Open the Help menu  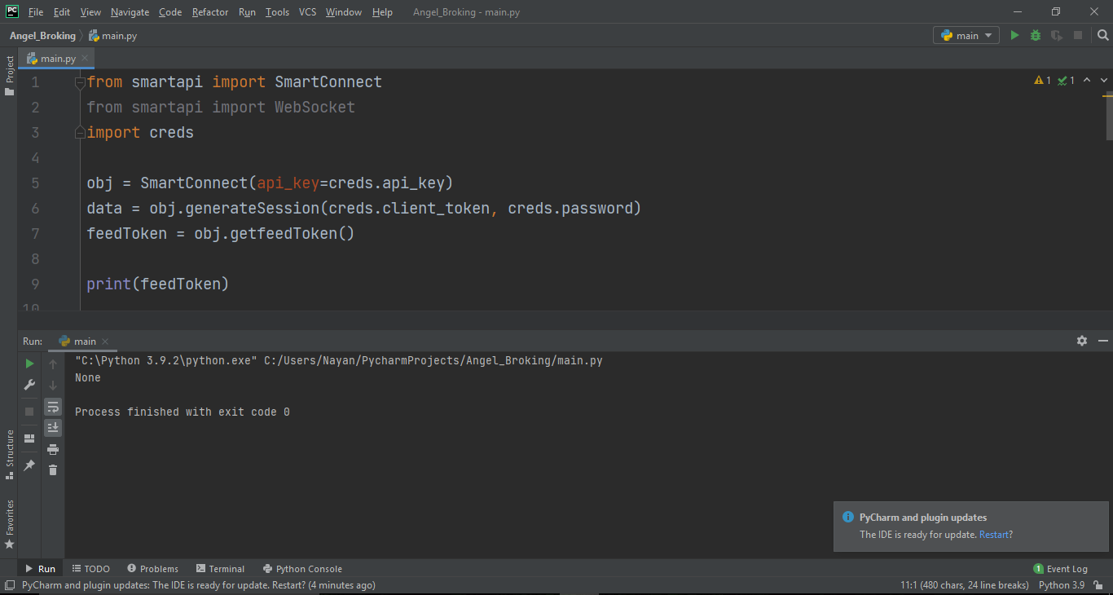coord(382,12)
